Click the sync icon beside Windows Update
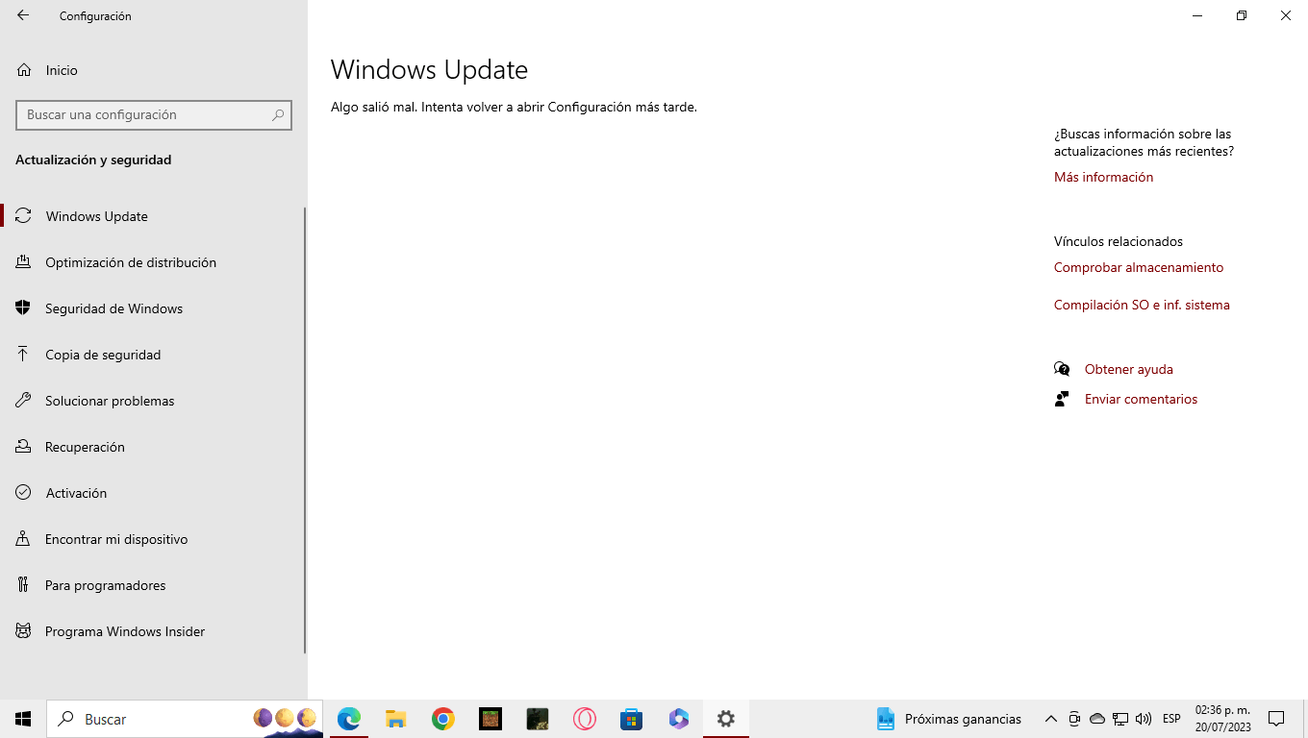Screen dimensions: 1308x738 point(23,216)
